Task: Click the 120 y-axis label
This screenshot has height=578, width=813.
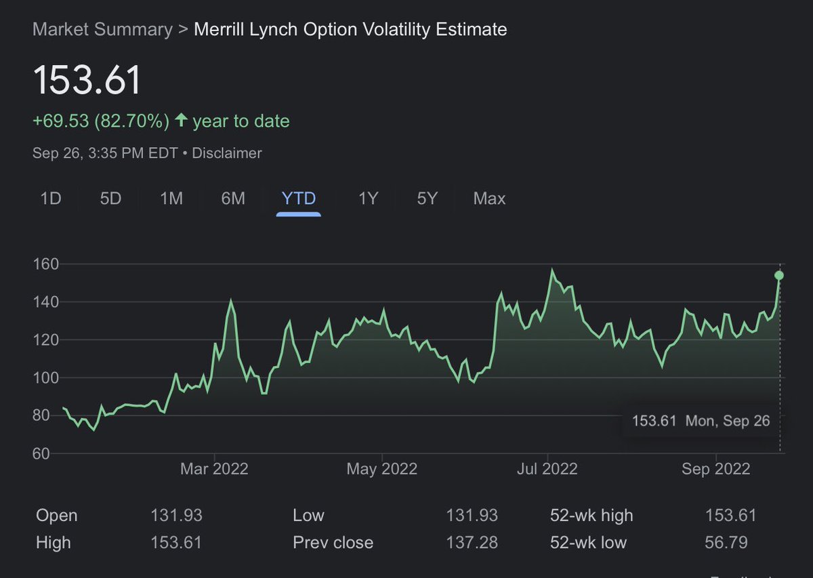Action: coord(46,339)
